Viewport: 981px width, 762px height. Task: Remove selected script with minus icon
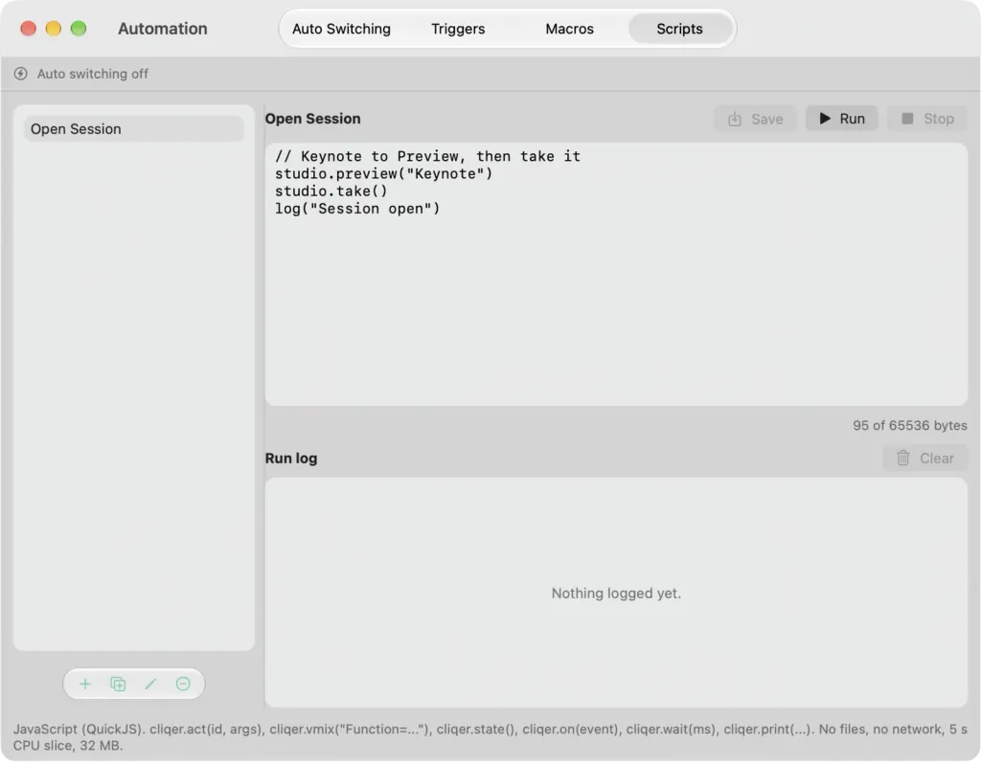183,684
